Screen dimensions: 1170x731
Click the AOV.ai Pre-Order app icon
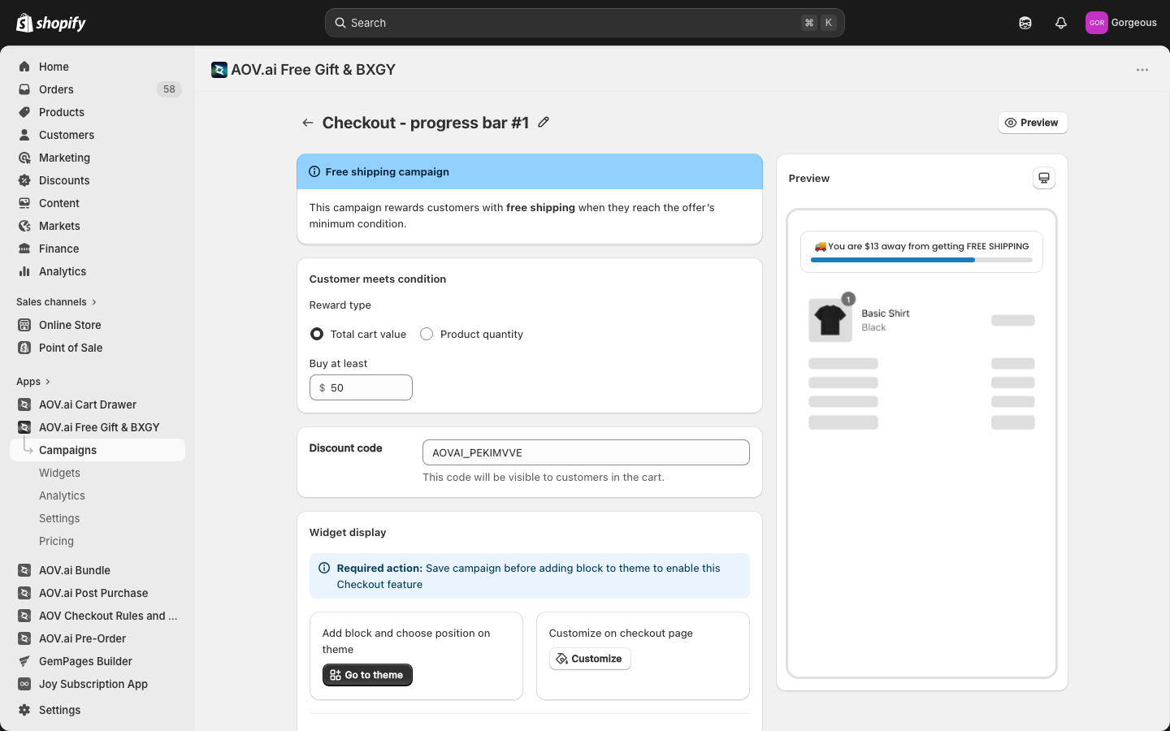pos(24,638)
